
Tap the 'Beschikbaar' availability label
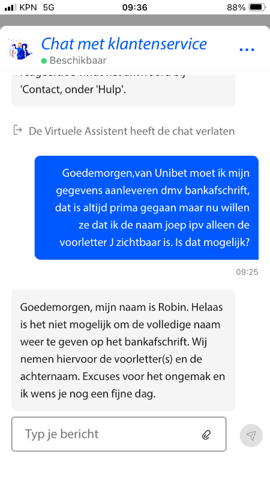pos(78,61)
